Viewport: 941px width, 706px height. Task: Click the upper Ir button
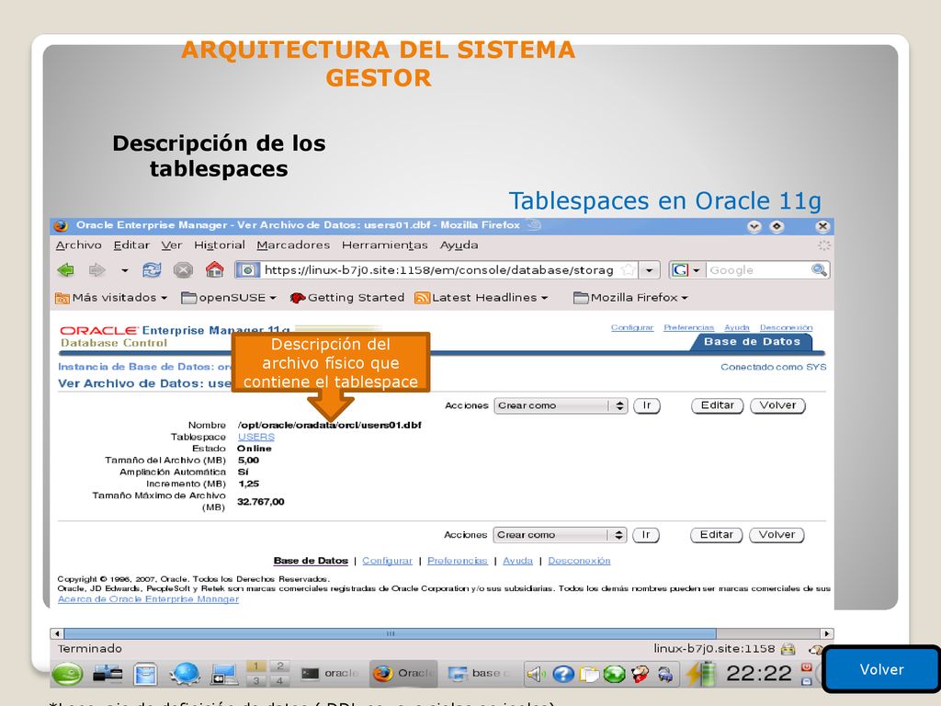647,405
